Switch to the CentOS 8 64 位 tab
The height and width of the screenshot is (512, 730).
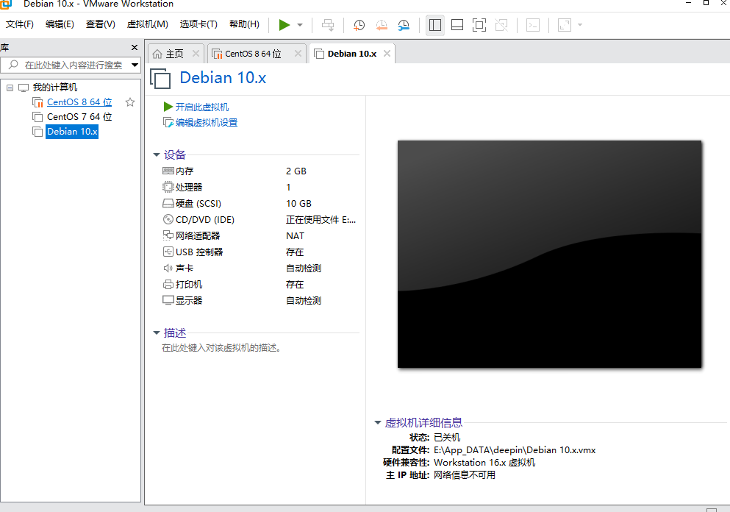pos(252,54)
